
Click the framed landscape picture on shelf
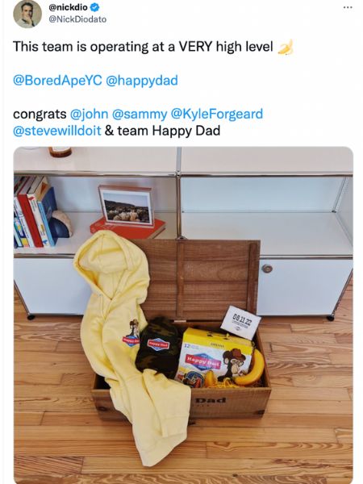[126, 206]
